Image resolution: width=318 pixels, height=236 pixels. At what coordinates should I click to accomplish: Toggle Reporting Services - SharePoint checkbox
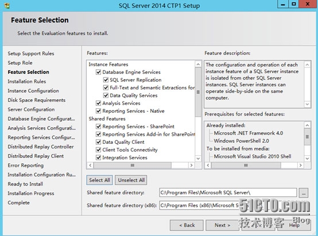[x=98, y=127]
